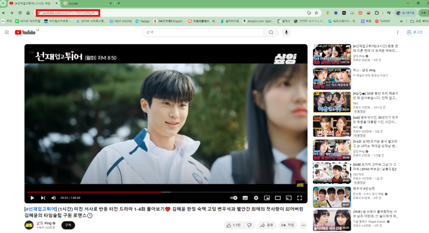Open the 일시중지됨 profile button
This screenshot has height=233, width=429.
pos(405,13)
